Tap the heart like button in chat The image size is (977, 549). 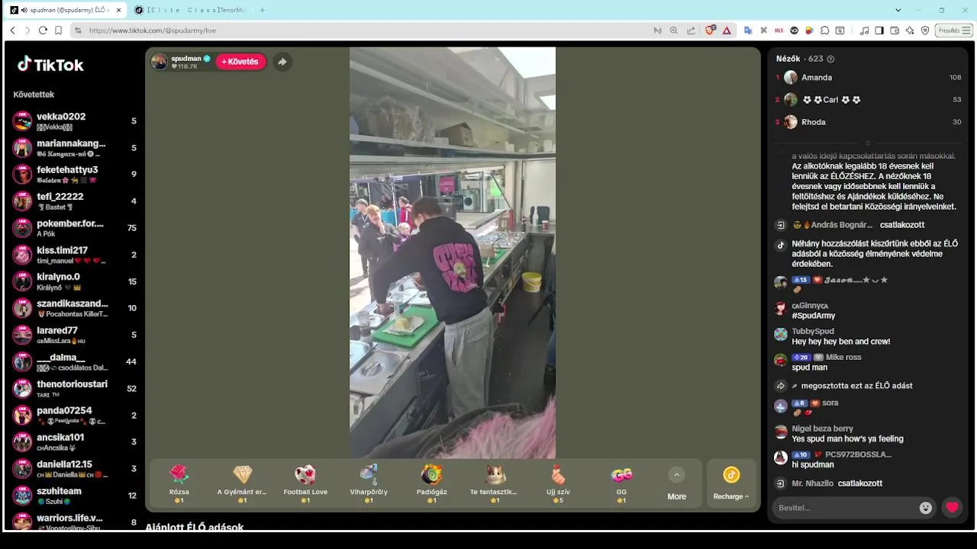(952, 508)
